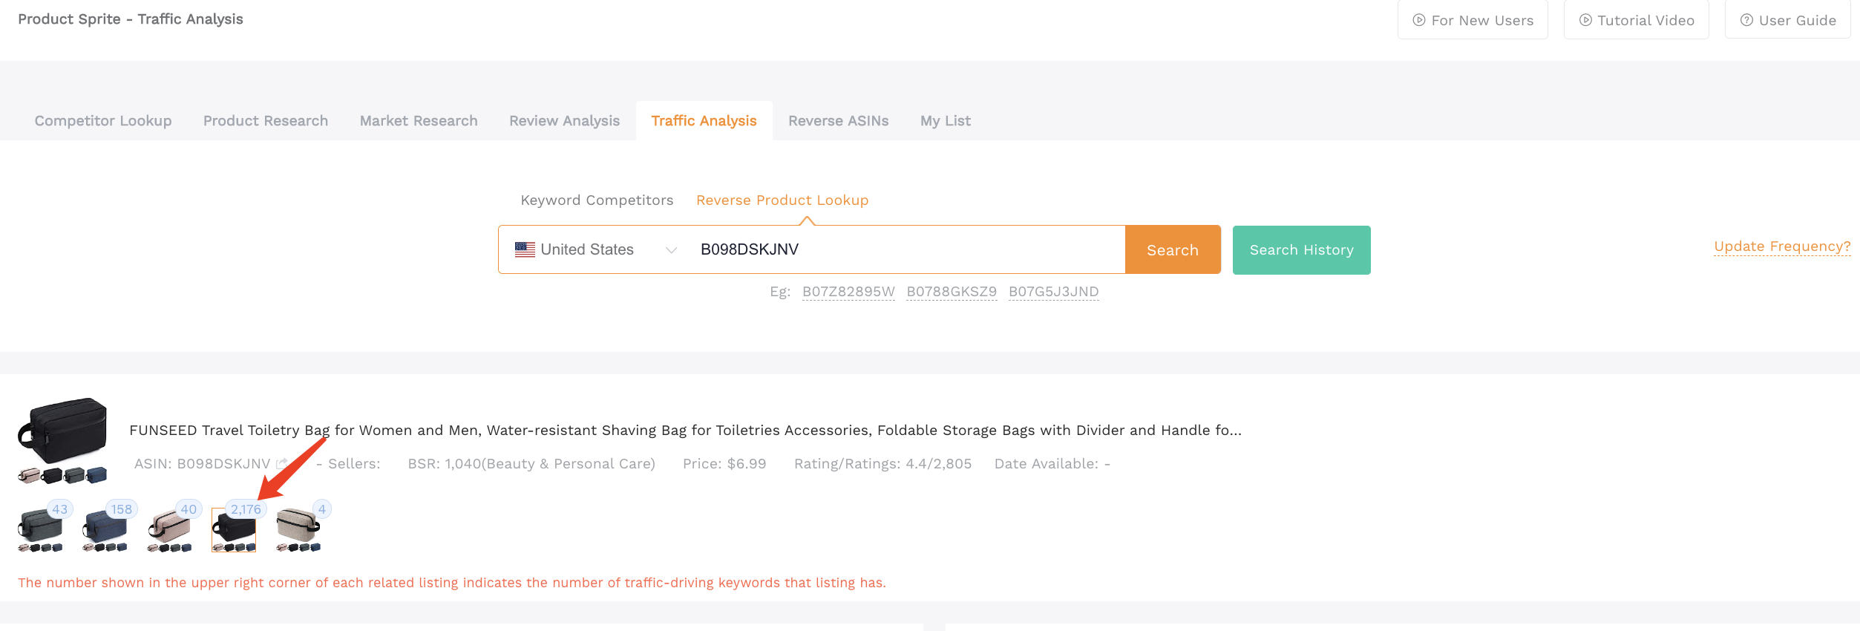Select Reverse Product Lookup mode
Image resolution: width=1860 pixels, height=631 pixels.
pyautogui.click(x=782, y=200)
